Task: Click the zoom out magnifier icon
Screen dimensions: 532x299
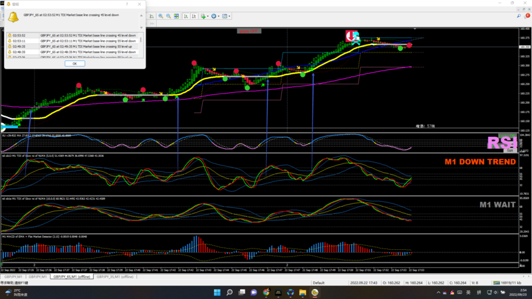Action: [x=169, y=16]
